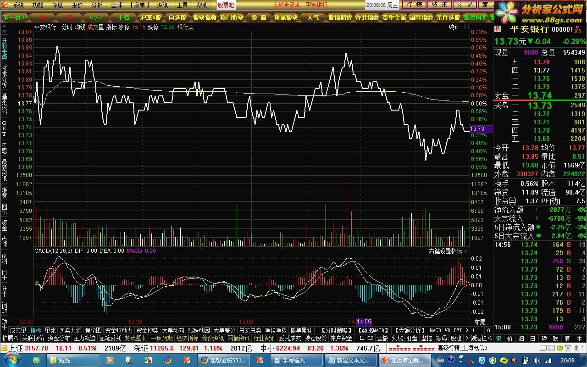Open the 布局 layout dropdown
Screen dimensions: 587x367
coord(479,322)
